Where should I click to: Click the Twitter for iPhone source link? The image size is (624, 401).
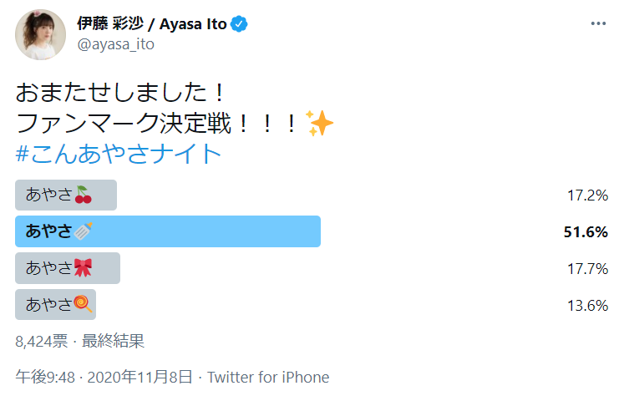click(x=268, y=377)
